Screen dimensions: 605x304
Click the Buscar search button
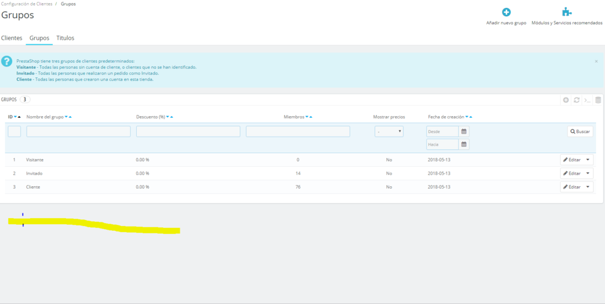[x=580, y=131]
